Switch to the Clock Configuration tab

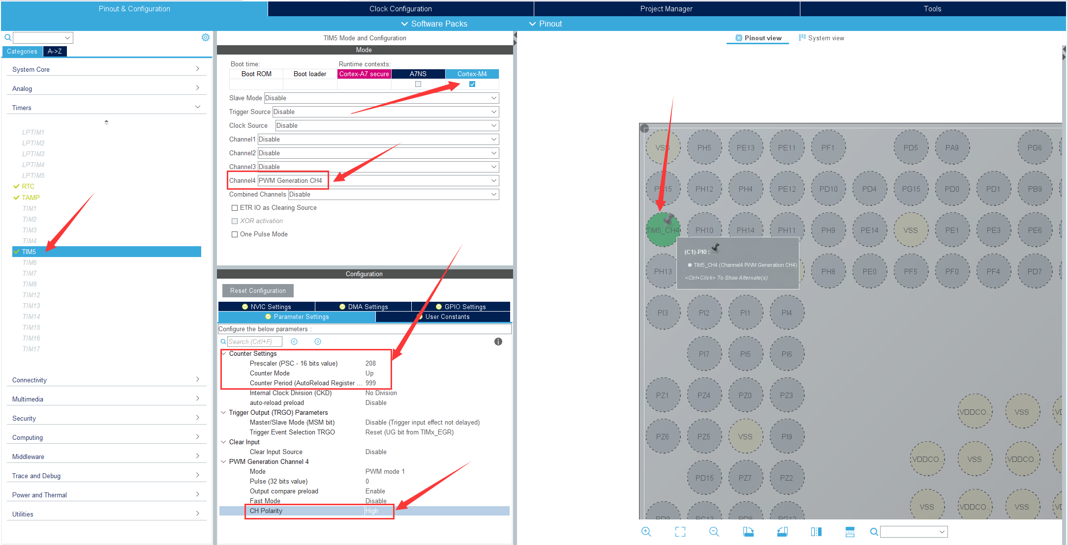(400, 9)
